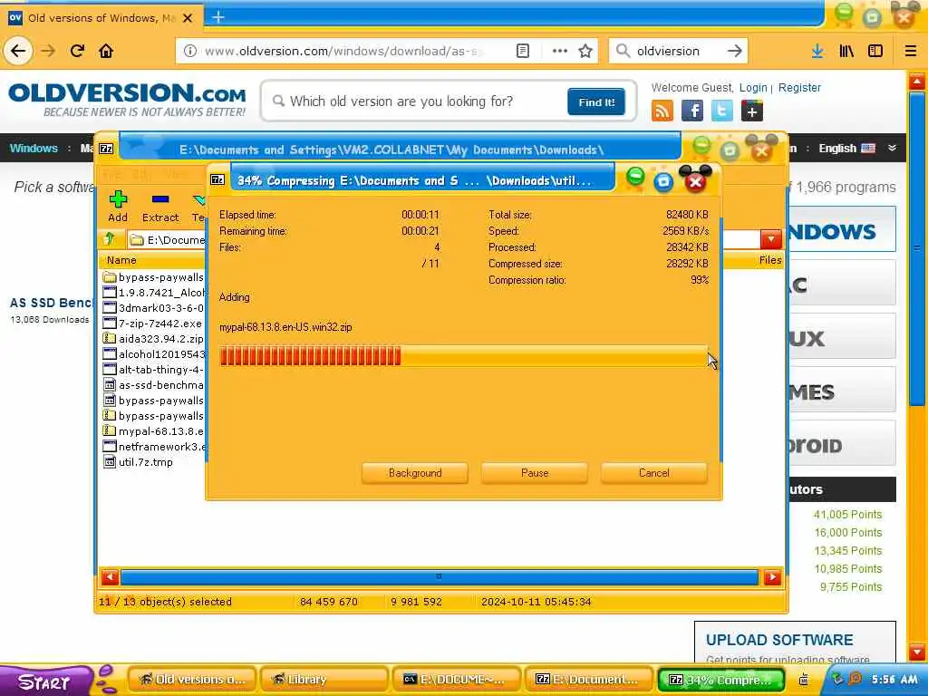928x696 pixels.
Task: Click the OLDVERSION.COM site logo
Action: 127,100
